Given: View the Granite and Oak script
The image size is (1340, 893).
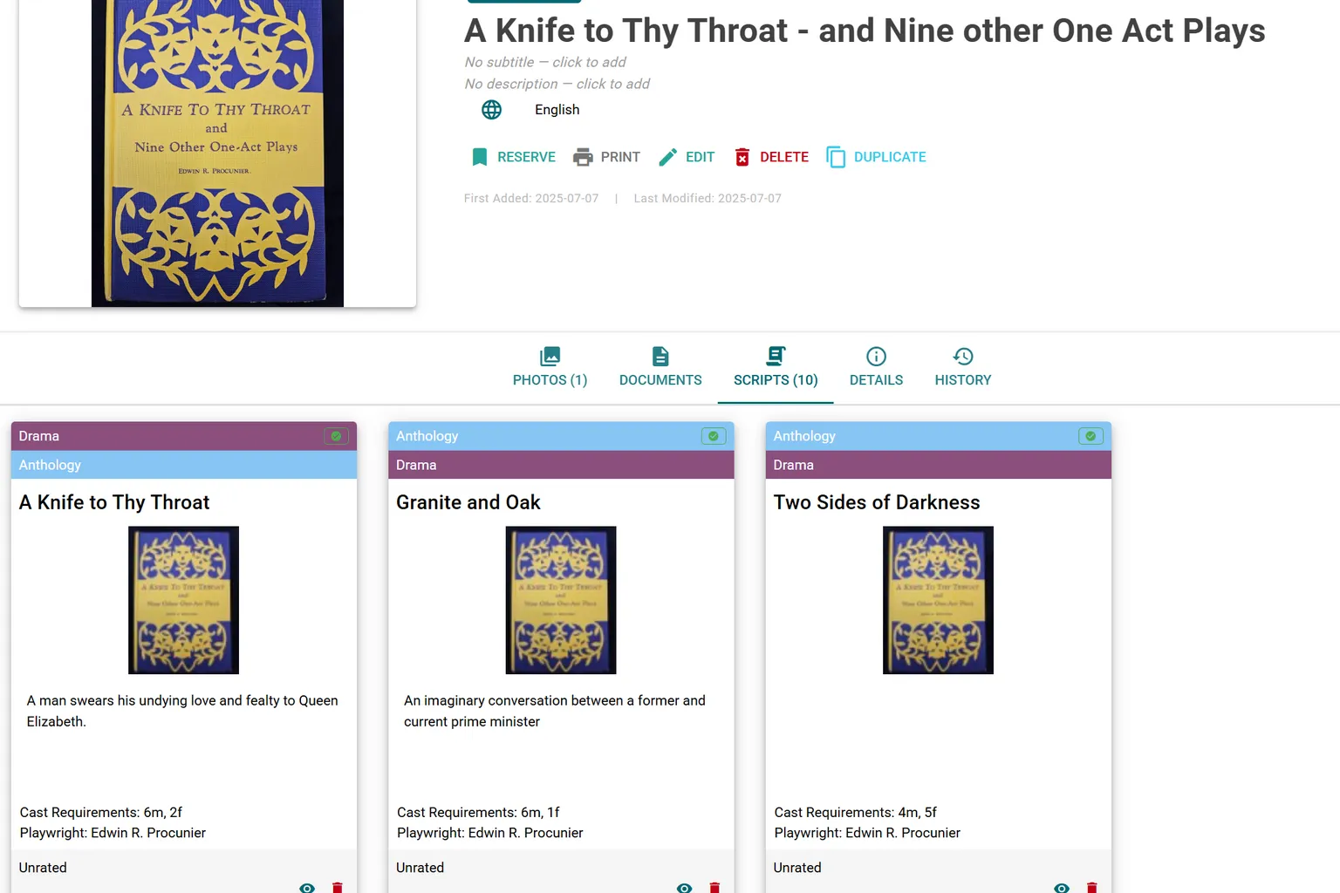Looking at the screenshot, I should coord(684,888).
